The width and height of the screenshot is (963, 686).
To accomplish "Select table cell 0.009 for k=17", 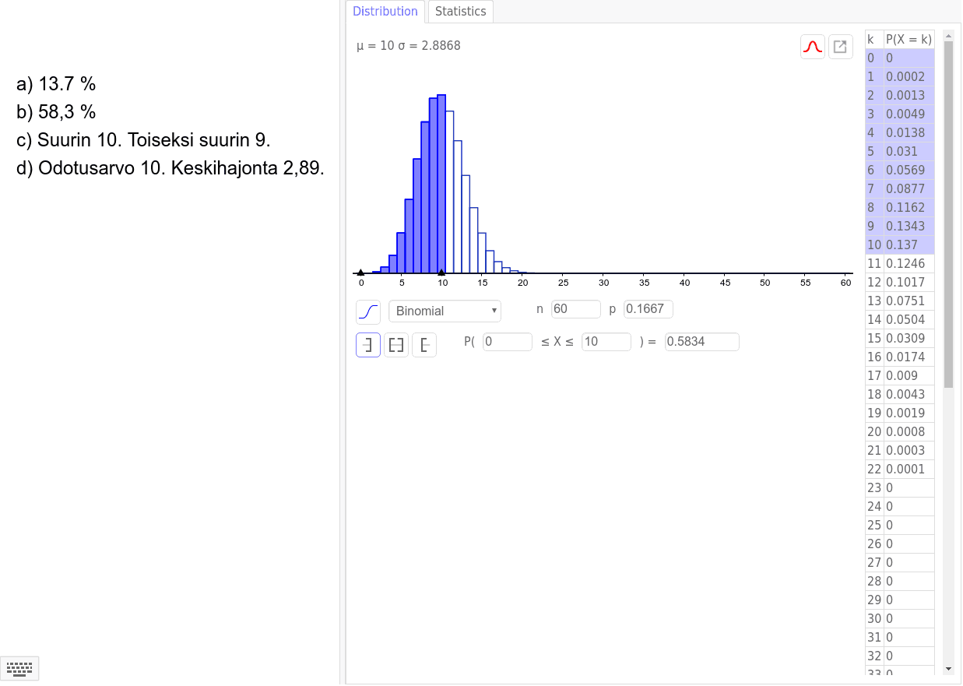I will [909, 375].
